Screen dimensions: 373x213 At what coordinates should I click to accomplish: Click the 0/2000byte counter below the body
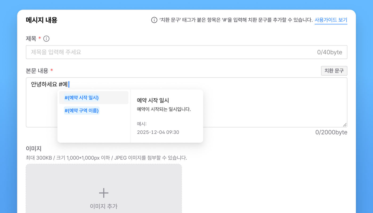(x=331, y=132)
